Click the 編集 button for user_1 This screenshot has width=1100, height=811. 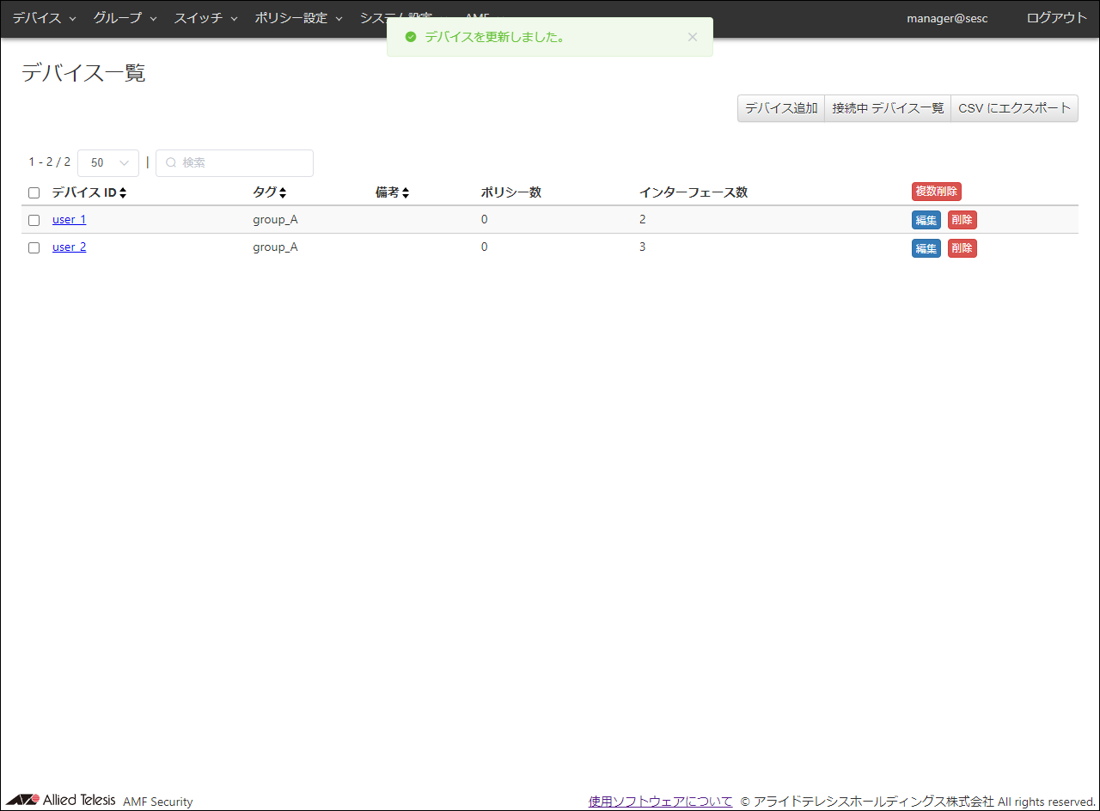(x=926, y=221)
